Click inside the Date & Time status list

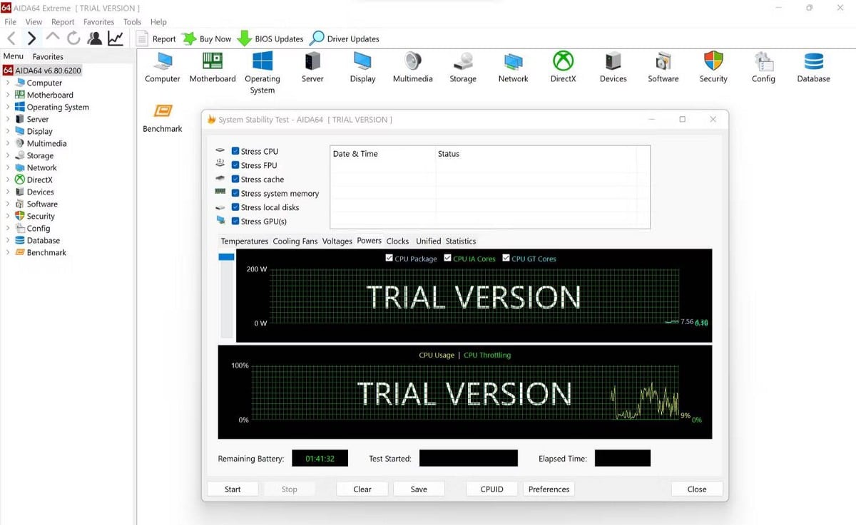tap(489, 187)
